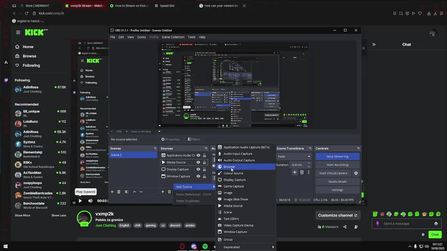Open chat settings gear icon
Image resolution: width=447 pixels, height=251 pixels.
pyautogui.click(x=423, y=235)
